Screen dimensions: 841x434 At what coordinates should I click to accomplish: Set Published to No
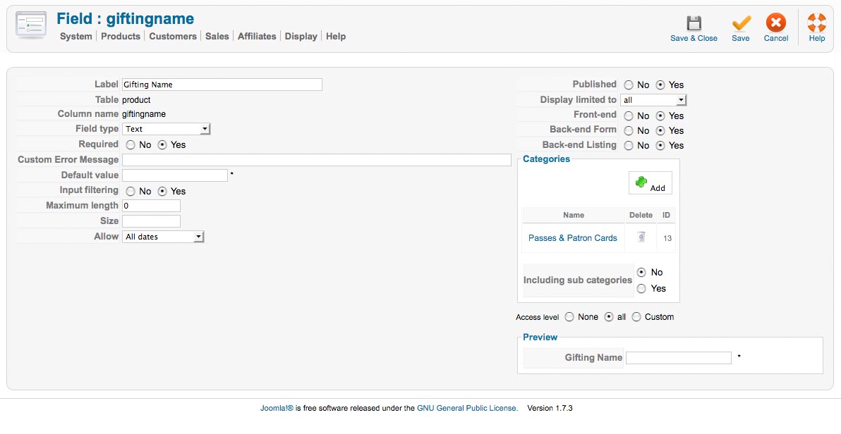click(629, 85)
